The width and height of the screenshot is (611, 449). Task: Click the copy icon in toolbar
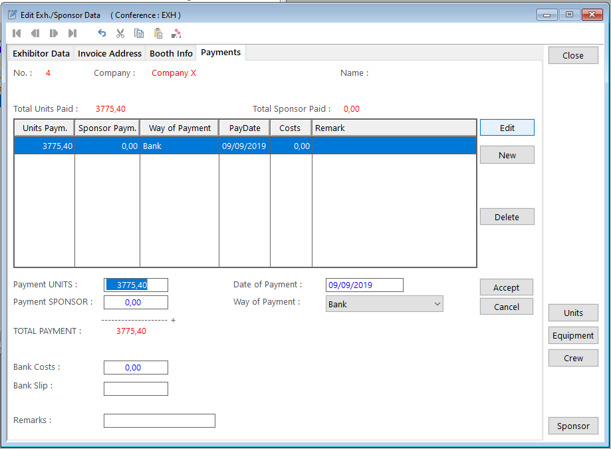[139, 33]
